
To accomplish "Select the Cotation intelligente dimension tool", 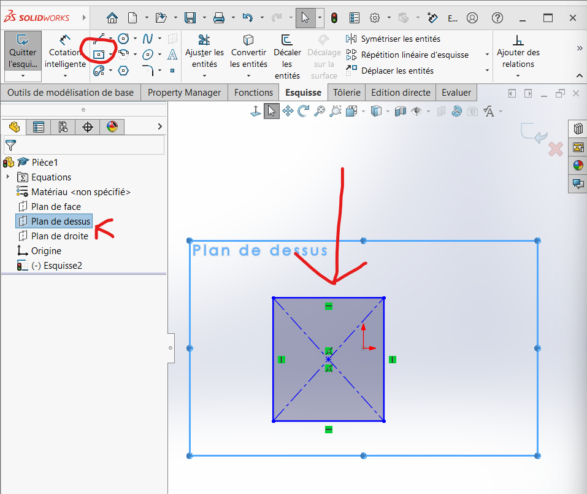I will coord(65,52).
